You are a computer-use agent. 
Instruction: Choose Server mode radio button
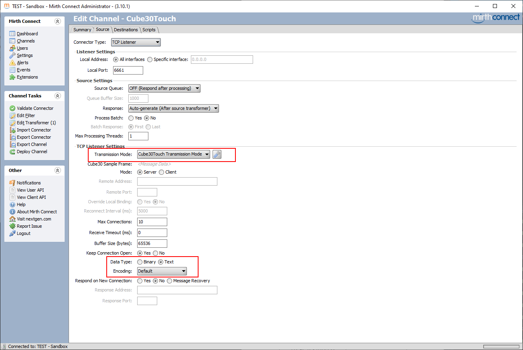click(x=140, y=172)
